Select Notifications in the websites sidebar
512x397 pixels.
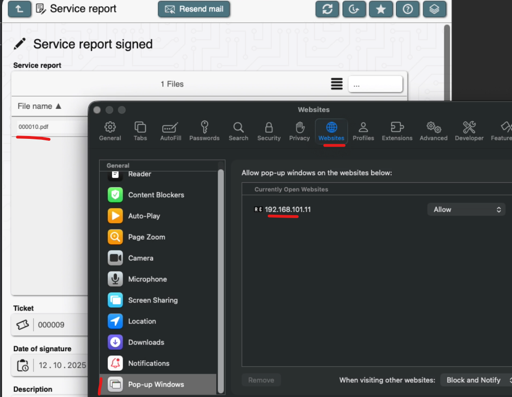148,363
